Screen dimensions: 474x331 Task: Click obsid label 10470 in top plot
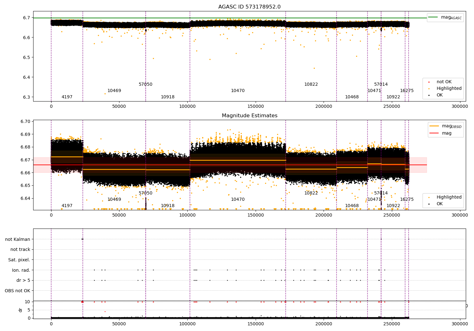click(238, 91)
